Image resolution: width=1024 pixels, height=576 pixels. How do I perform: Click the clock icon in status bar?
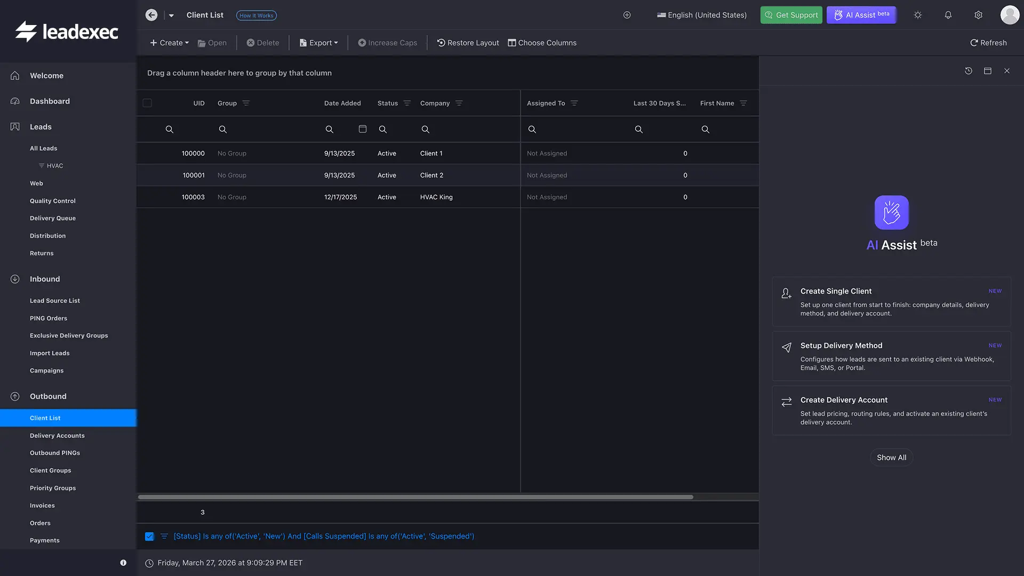[149, 563]
